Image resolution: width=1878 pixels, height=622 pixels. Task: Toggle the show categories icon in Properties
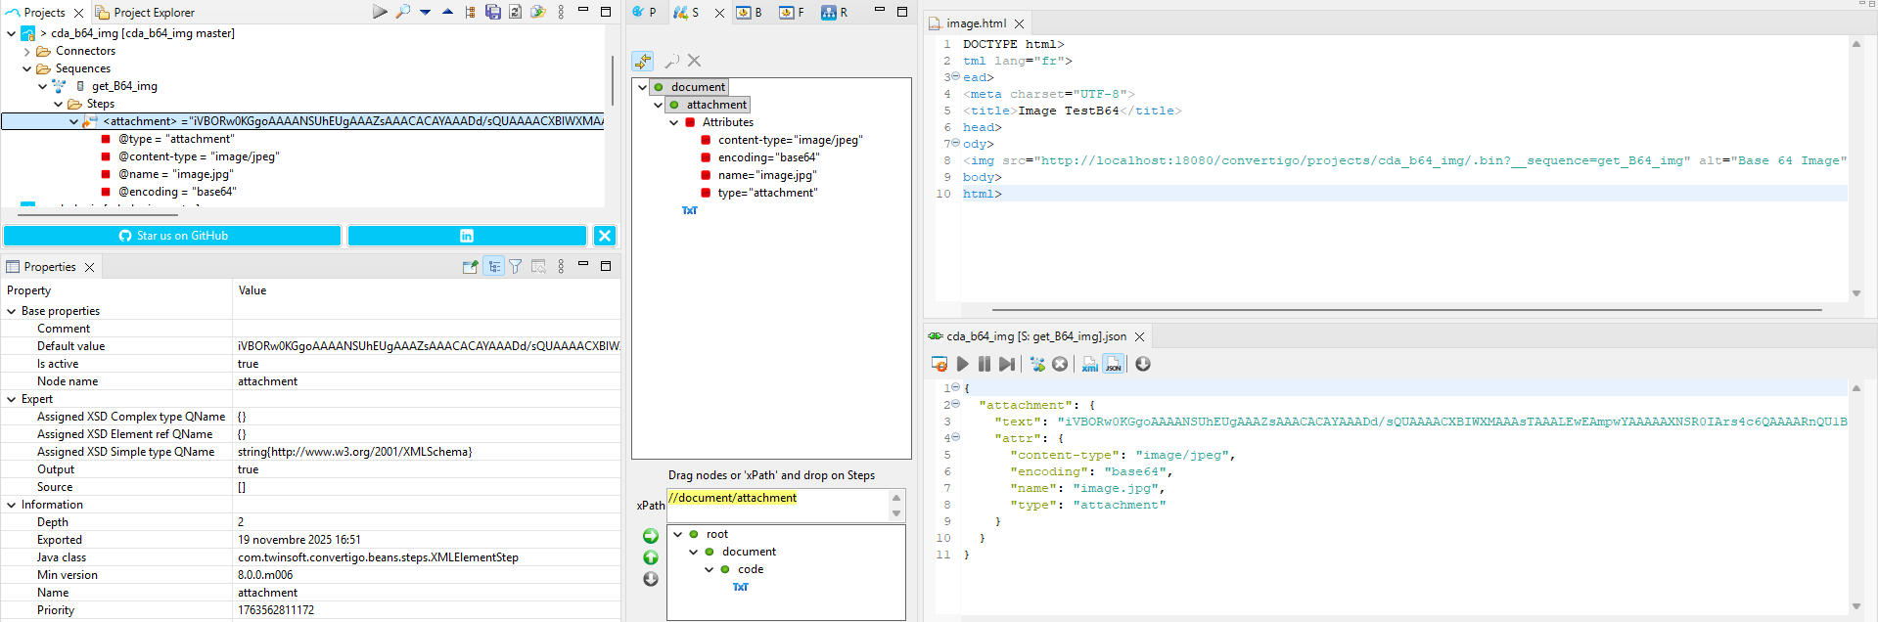click(x=493, y=267)
